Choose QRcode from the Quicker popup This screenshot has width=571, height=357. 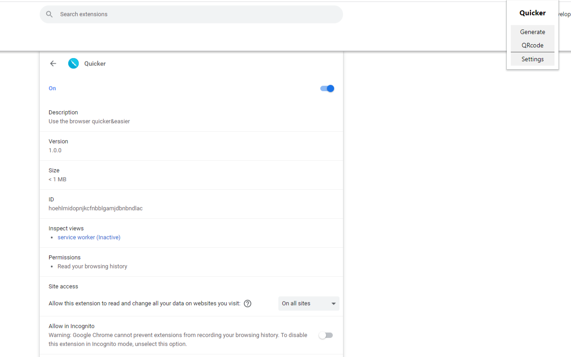(533, 45)
